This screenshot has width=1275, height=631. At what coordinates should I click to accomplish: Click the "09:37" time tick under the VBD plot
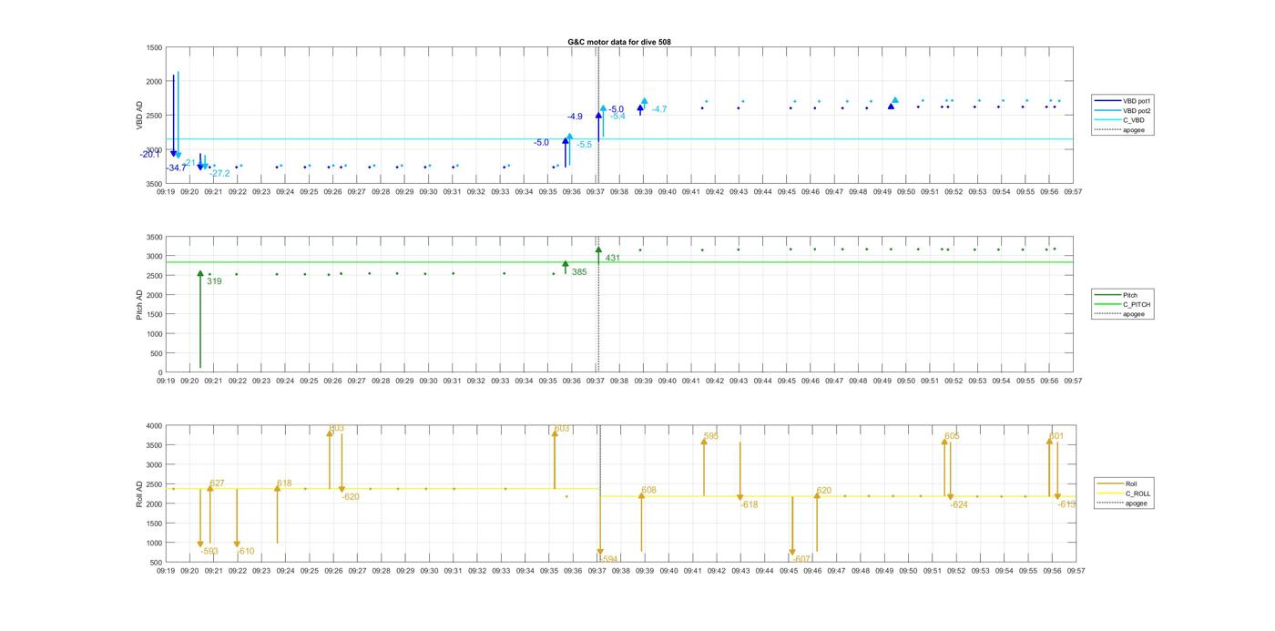596,192
